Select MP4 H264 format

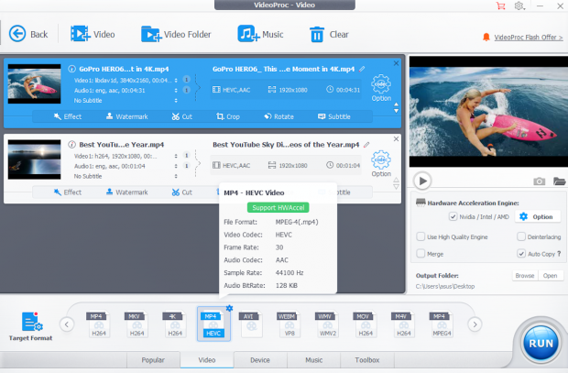(99, 324)
